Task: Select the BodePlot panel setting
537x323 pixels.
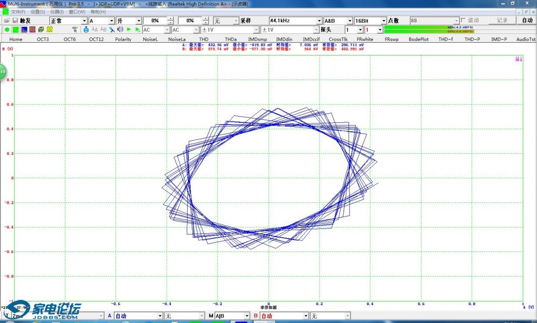Action: (x=418, y=39)
